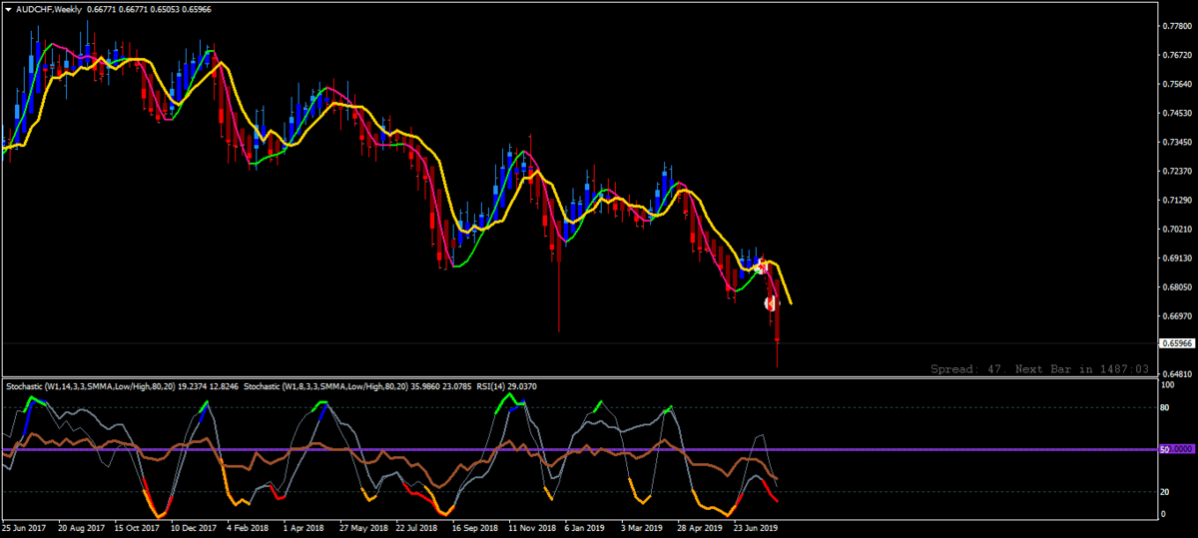The height and width of the screenshot is (538, 1198).
Task: Click the 0.73450 price scale label
Action: click(x=1179, y=142)
